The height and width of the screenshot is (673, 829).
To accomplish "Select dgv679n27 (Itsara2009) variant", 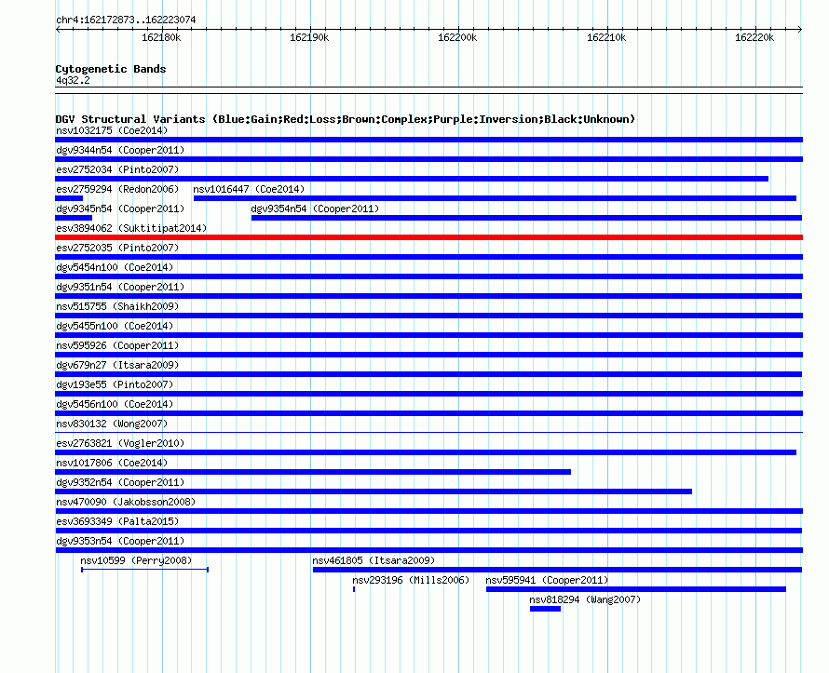I will click(428, 374).
